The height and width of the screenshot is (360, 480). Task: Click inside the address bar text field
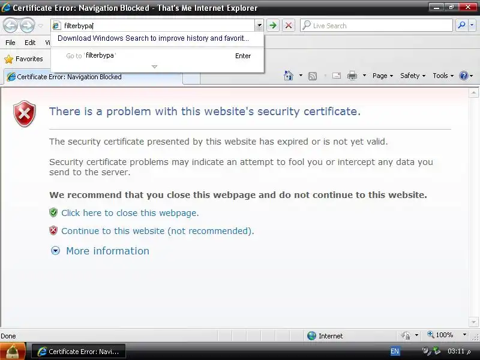[x=158, y=26]
